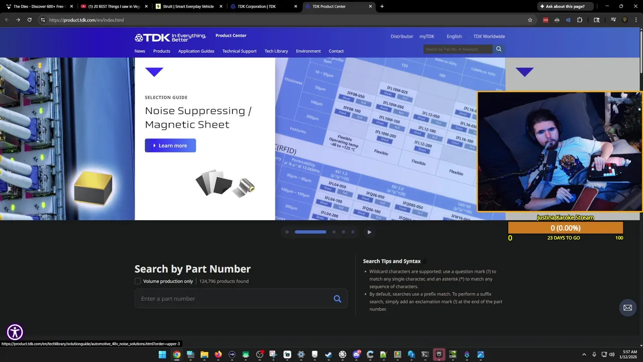The width and height of the screenshot is (643, 362).
Task: Click the TDK logo in the header
Action: 170,37
